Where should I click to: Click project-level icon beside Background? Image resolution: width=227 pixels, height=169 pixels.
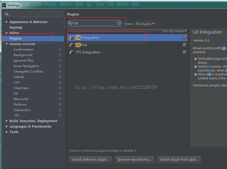[60, 55]
